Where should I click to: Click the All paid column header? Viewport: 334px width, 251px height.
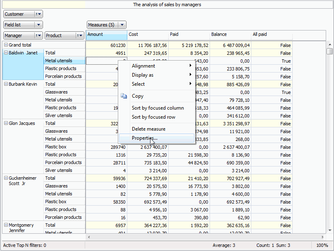[x=272, y=35]
